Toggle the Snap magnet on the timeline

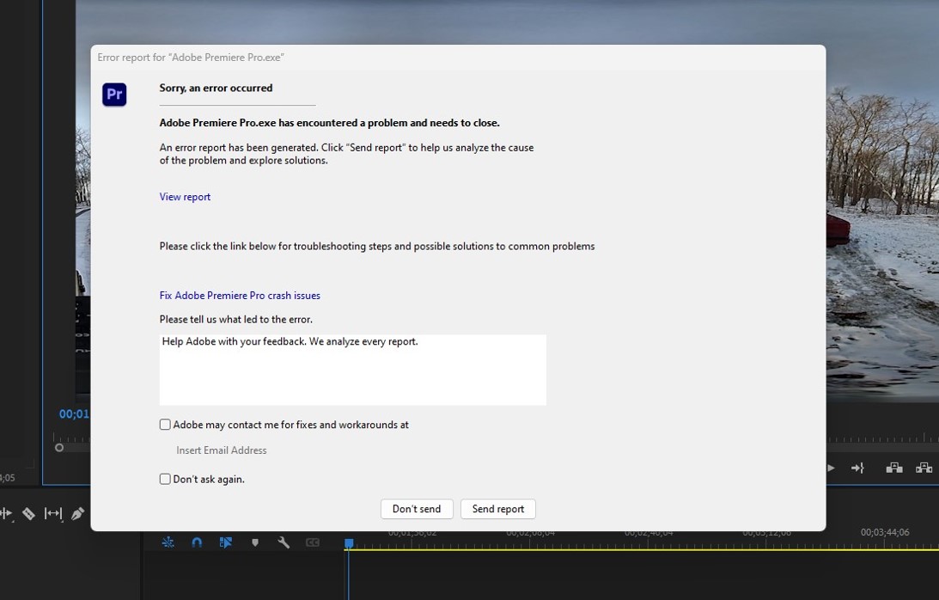[197, 542]
